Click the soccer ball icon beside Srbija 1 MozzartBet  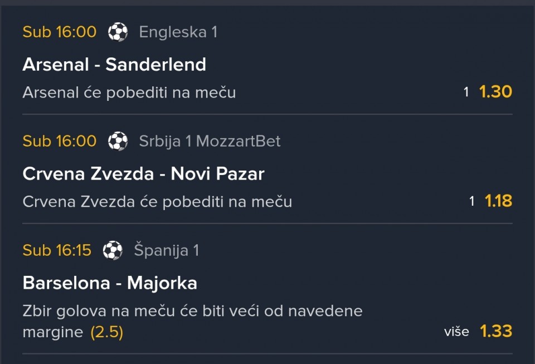[x=118, y=141]
